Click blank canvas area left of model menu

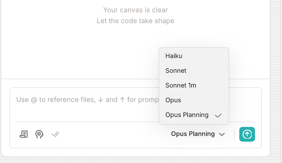75,54
